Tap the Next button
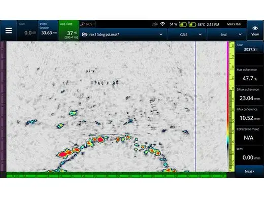Viewport: 264px width, 198px height. tap(249, 172)
